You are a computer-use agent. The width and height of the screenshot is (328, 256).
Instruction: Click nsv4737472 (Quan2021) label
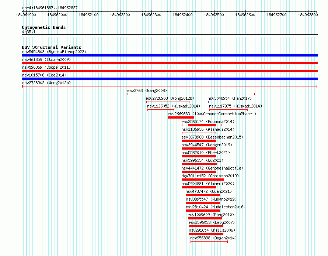(x=209, y=191)
